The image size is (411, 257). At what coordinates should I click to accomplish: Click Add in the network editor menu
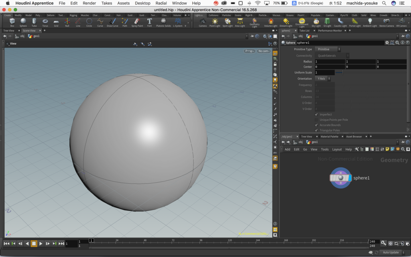point(287,149)
